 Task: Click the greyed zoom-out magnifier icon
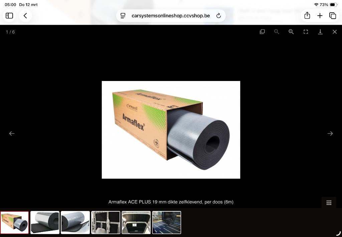(x=277, y=32)
